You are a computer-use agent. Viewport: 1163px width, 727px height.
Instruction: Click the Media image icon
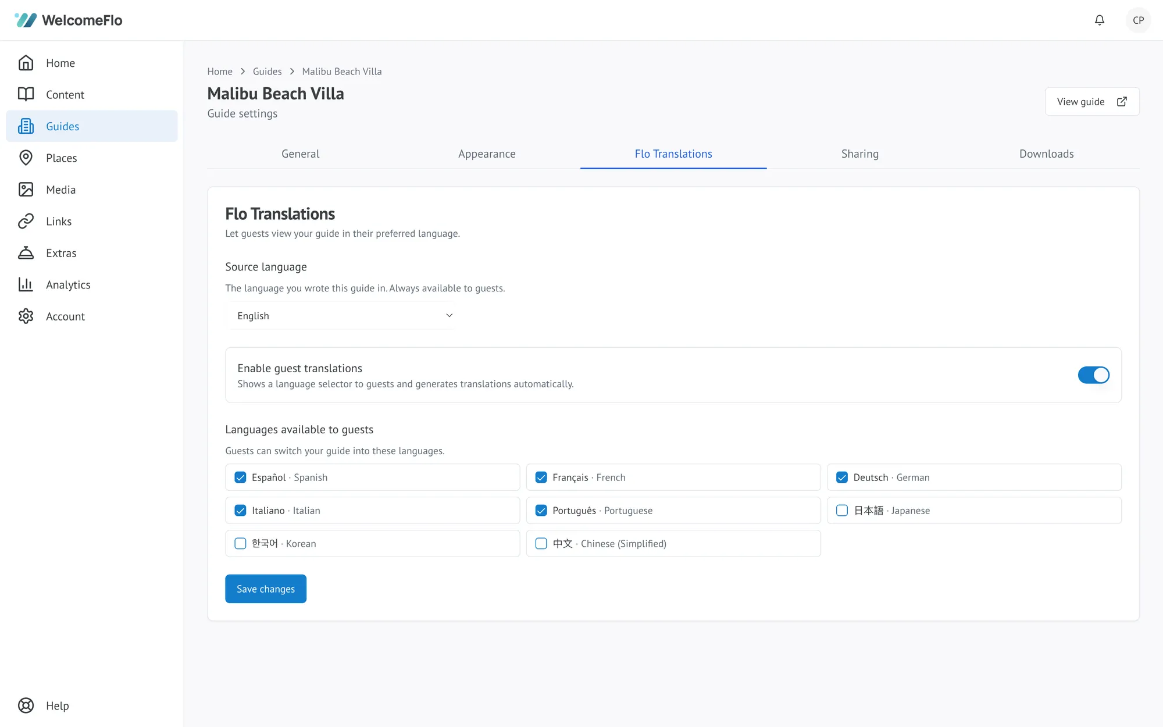[26, 190]
